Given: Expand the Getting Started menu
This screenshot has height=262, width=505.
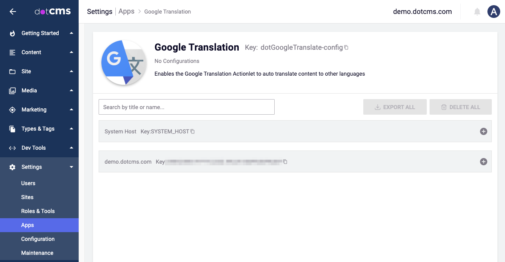Looking at the screenshot, I should pos(40,33).
